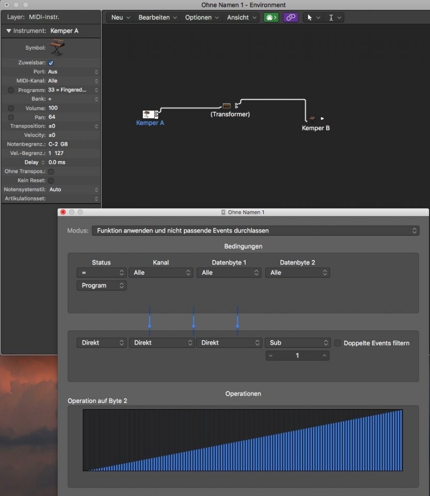Select the pointer tool in toolbar

[310, 18]
